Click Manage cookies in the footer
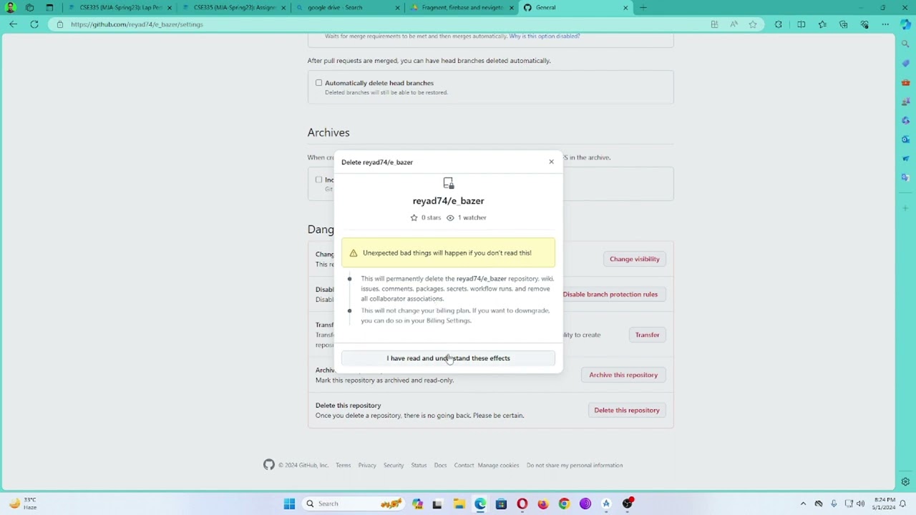Image resolution: width=916 pixels, height=515 pixels. pyautogui.click(x=498, y=466)
